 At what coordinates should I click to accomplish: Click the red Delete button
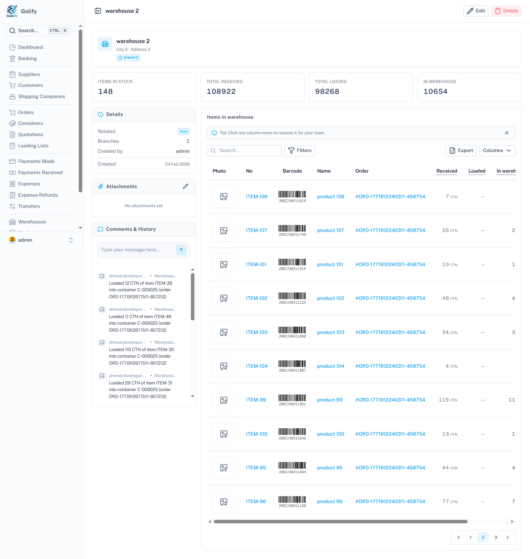tap(506, 11)
